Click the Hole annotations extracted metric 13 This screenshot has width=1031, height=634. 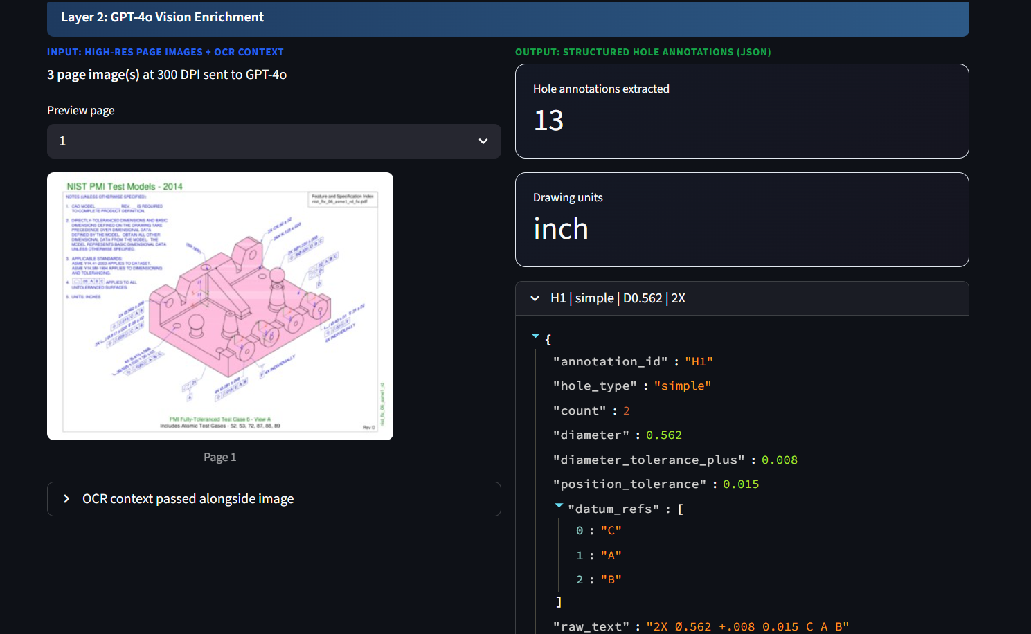549,120
